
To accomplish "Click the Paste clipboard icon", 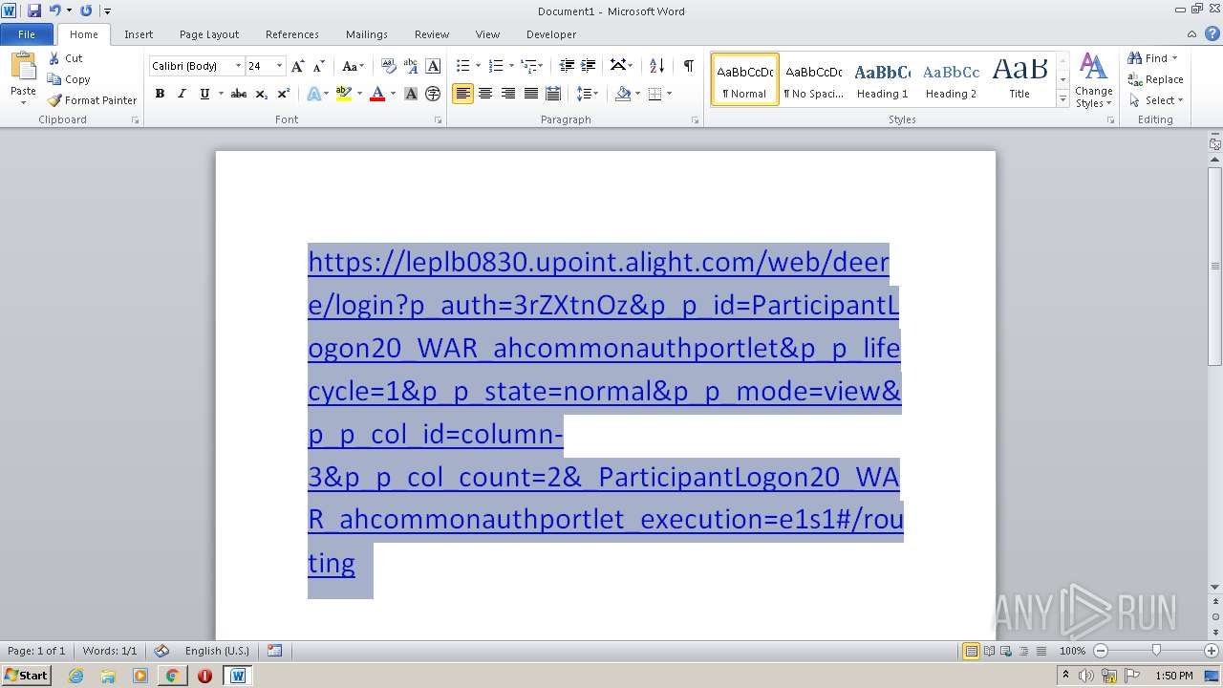I will [x=23, y=67].
